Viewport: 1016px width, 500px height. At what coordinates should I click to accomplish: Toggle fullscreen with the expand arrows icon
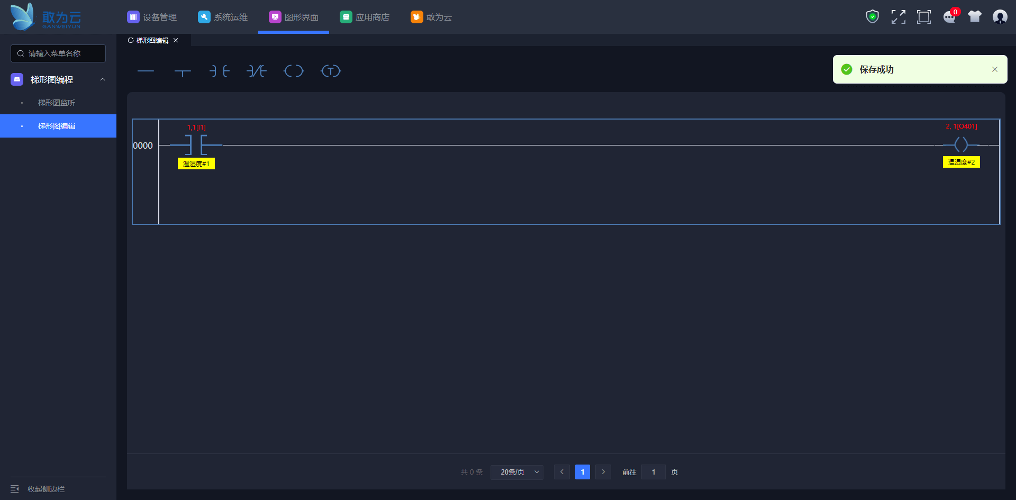[x=898, y=17]
